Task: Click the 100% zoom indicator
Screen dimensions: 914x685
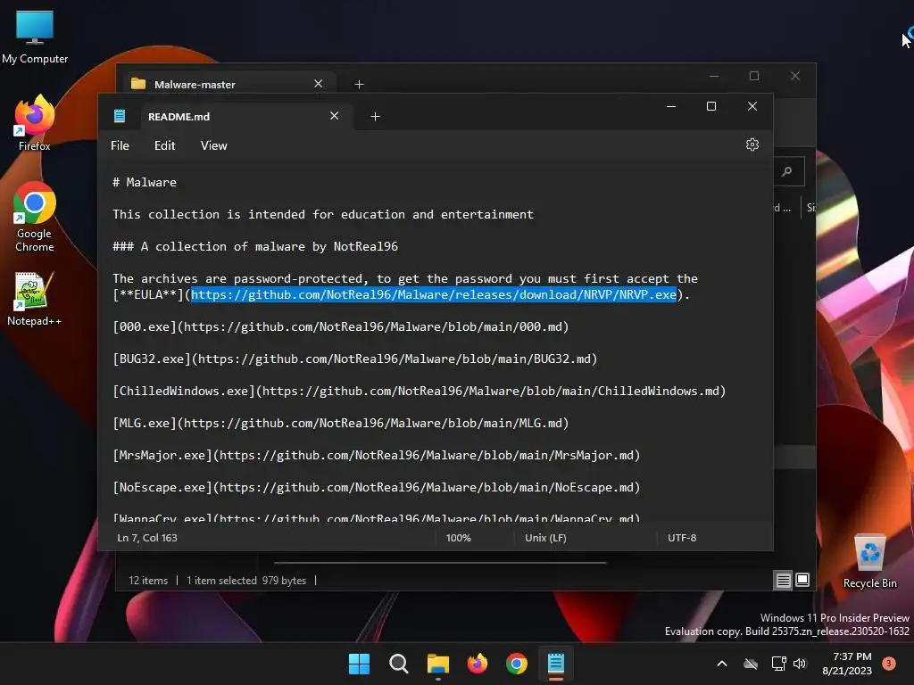Action: (458, 538)
